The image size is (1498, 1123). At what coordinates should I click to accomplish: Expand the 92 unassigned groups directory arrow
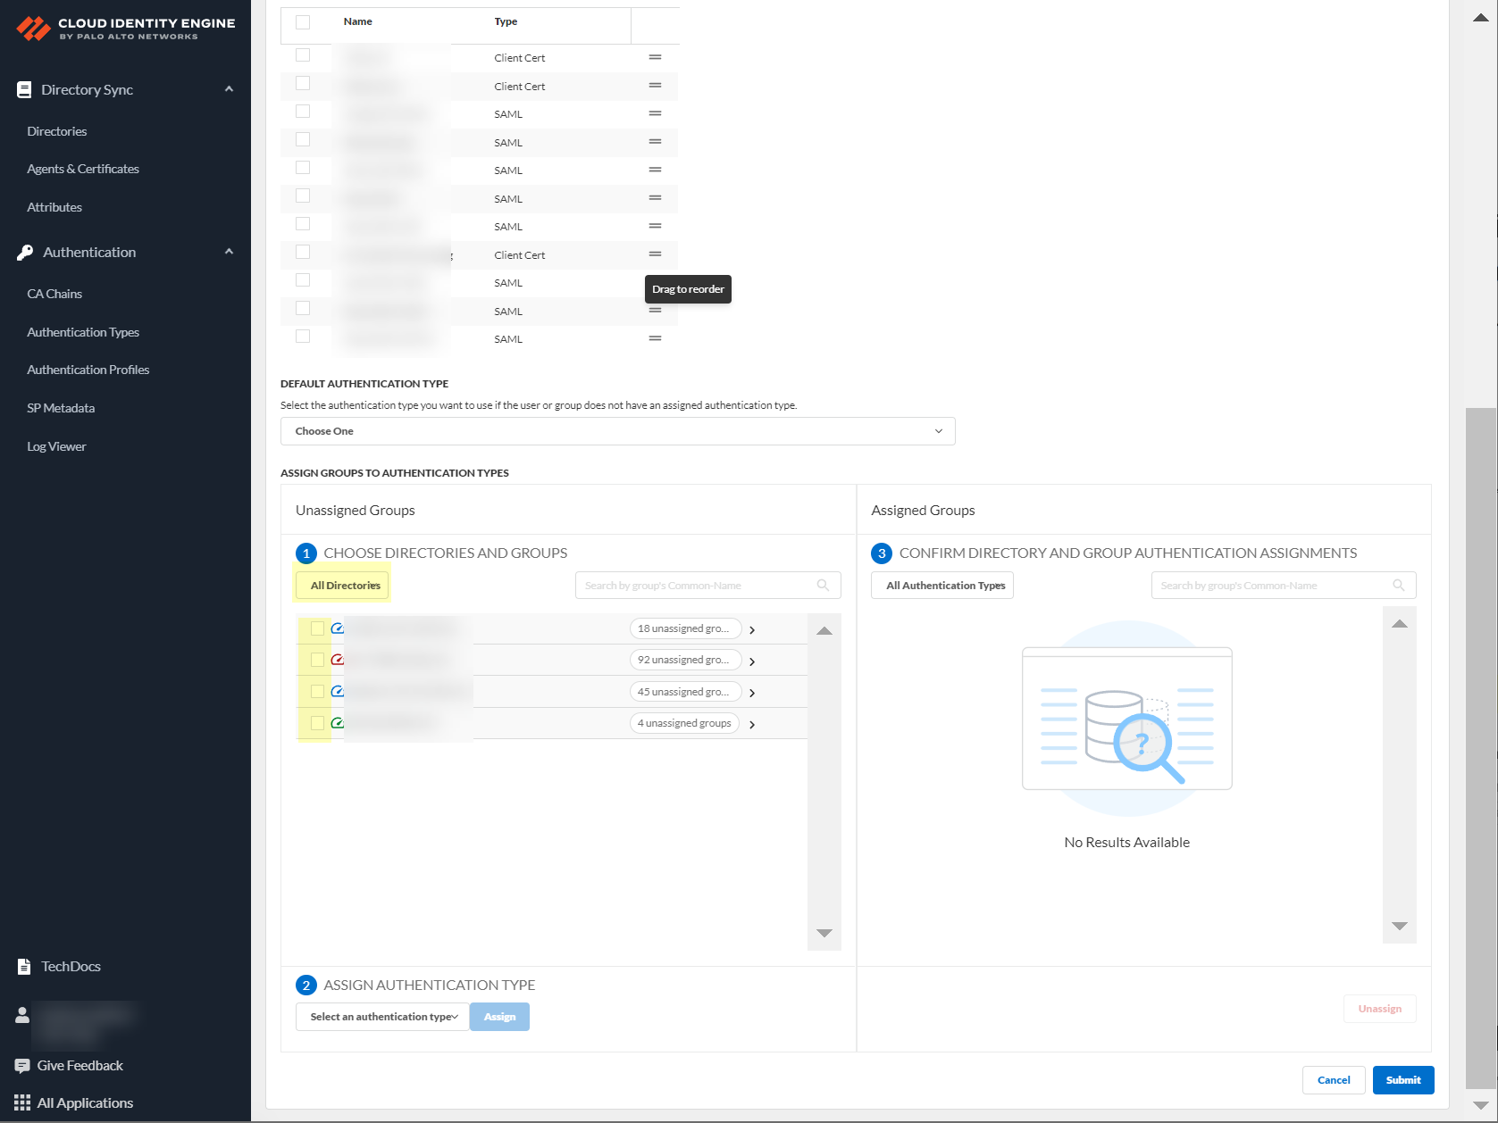pyautogui.click(x=752, y=661)
